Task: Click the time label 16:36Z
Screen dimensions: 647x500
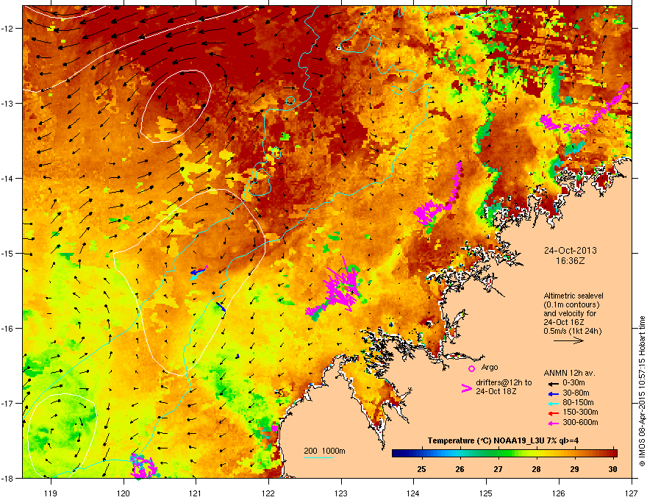Action: click(571, 261)
